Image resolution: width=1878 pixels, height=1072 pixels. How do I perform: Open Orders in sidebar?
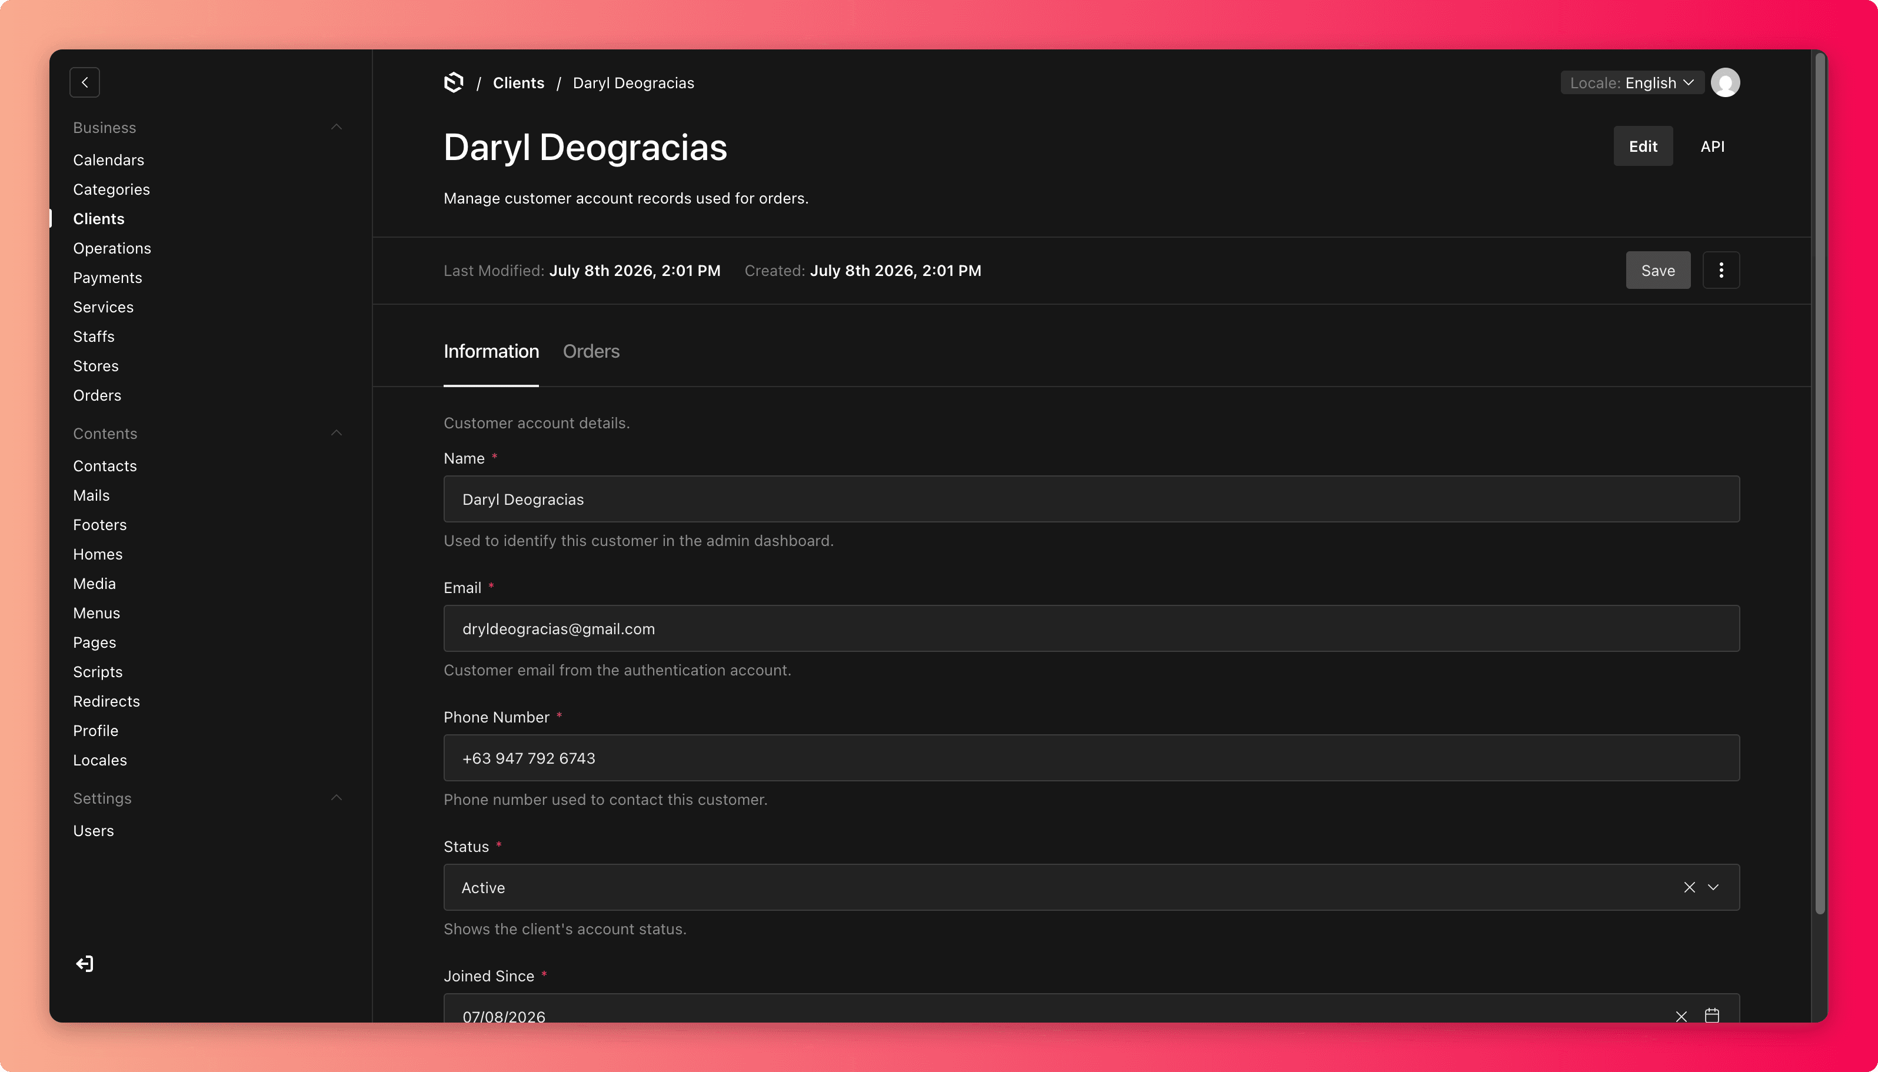pos(97,395)
